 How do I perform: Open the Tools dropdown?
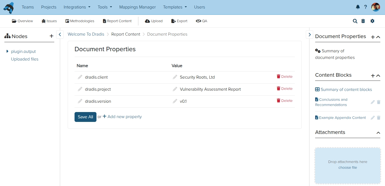click(x=105, y=7)
